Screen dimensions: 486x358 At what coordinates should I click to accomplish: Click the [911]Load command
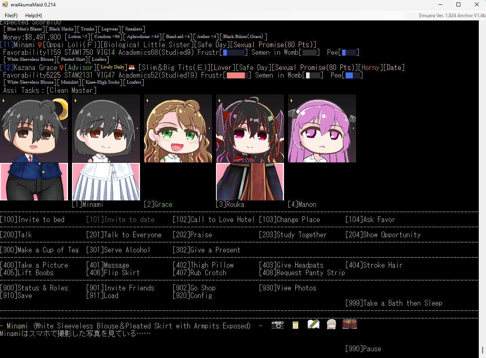(x=102, y=296)
